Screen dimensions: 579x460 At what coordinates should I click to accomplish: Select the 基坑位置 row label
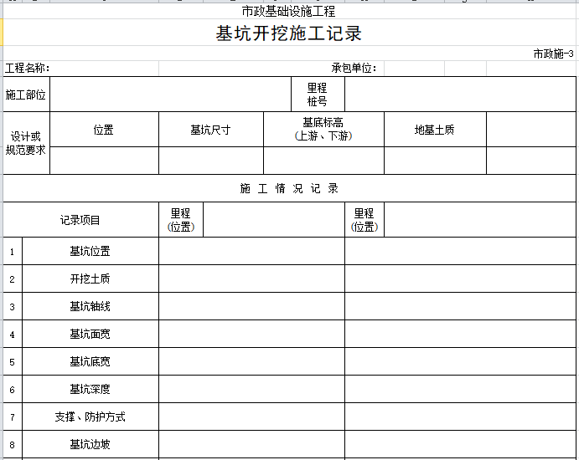coord(90,251)
